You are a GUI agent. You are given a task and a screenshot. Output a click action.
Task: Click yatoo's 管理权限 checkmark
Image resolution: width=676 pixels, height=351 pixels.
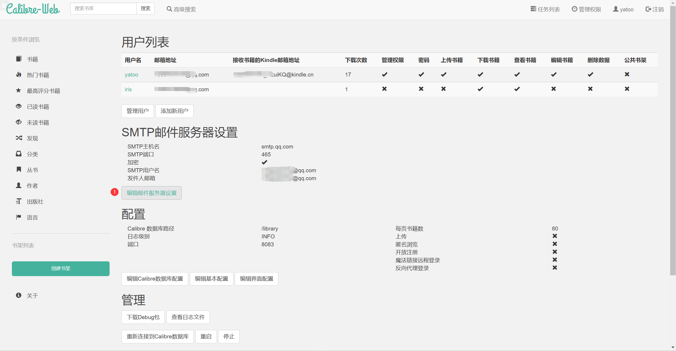pos(385,74)
